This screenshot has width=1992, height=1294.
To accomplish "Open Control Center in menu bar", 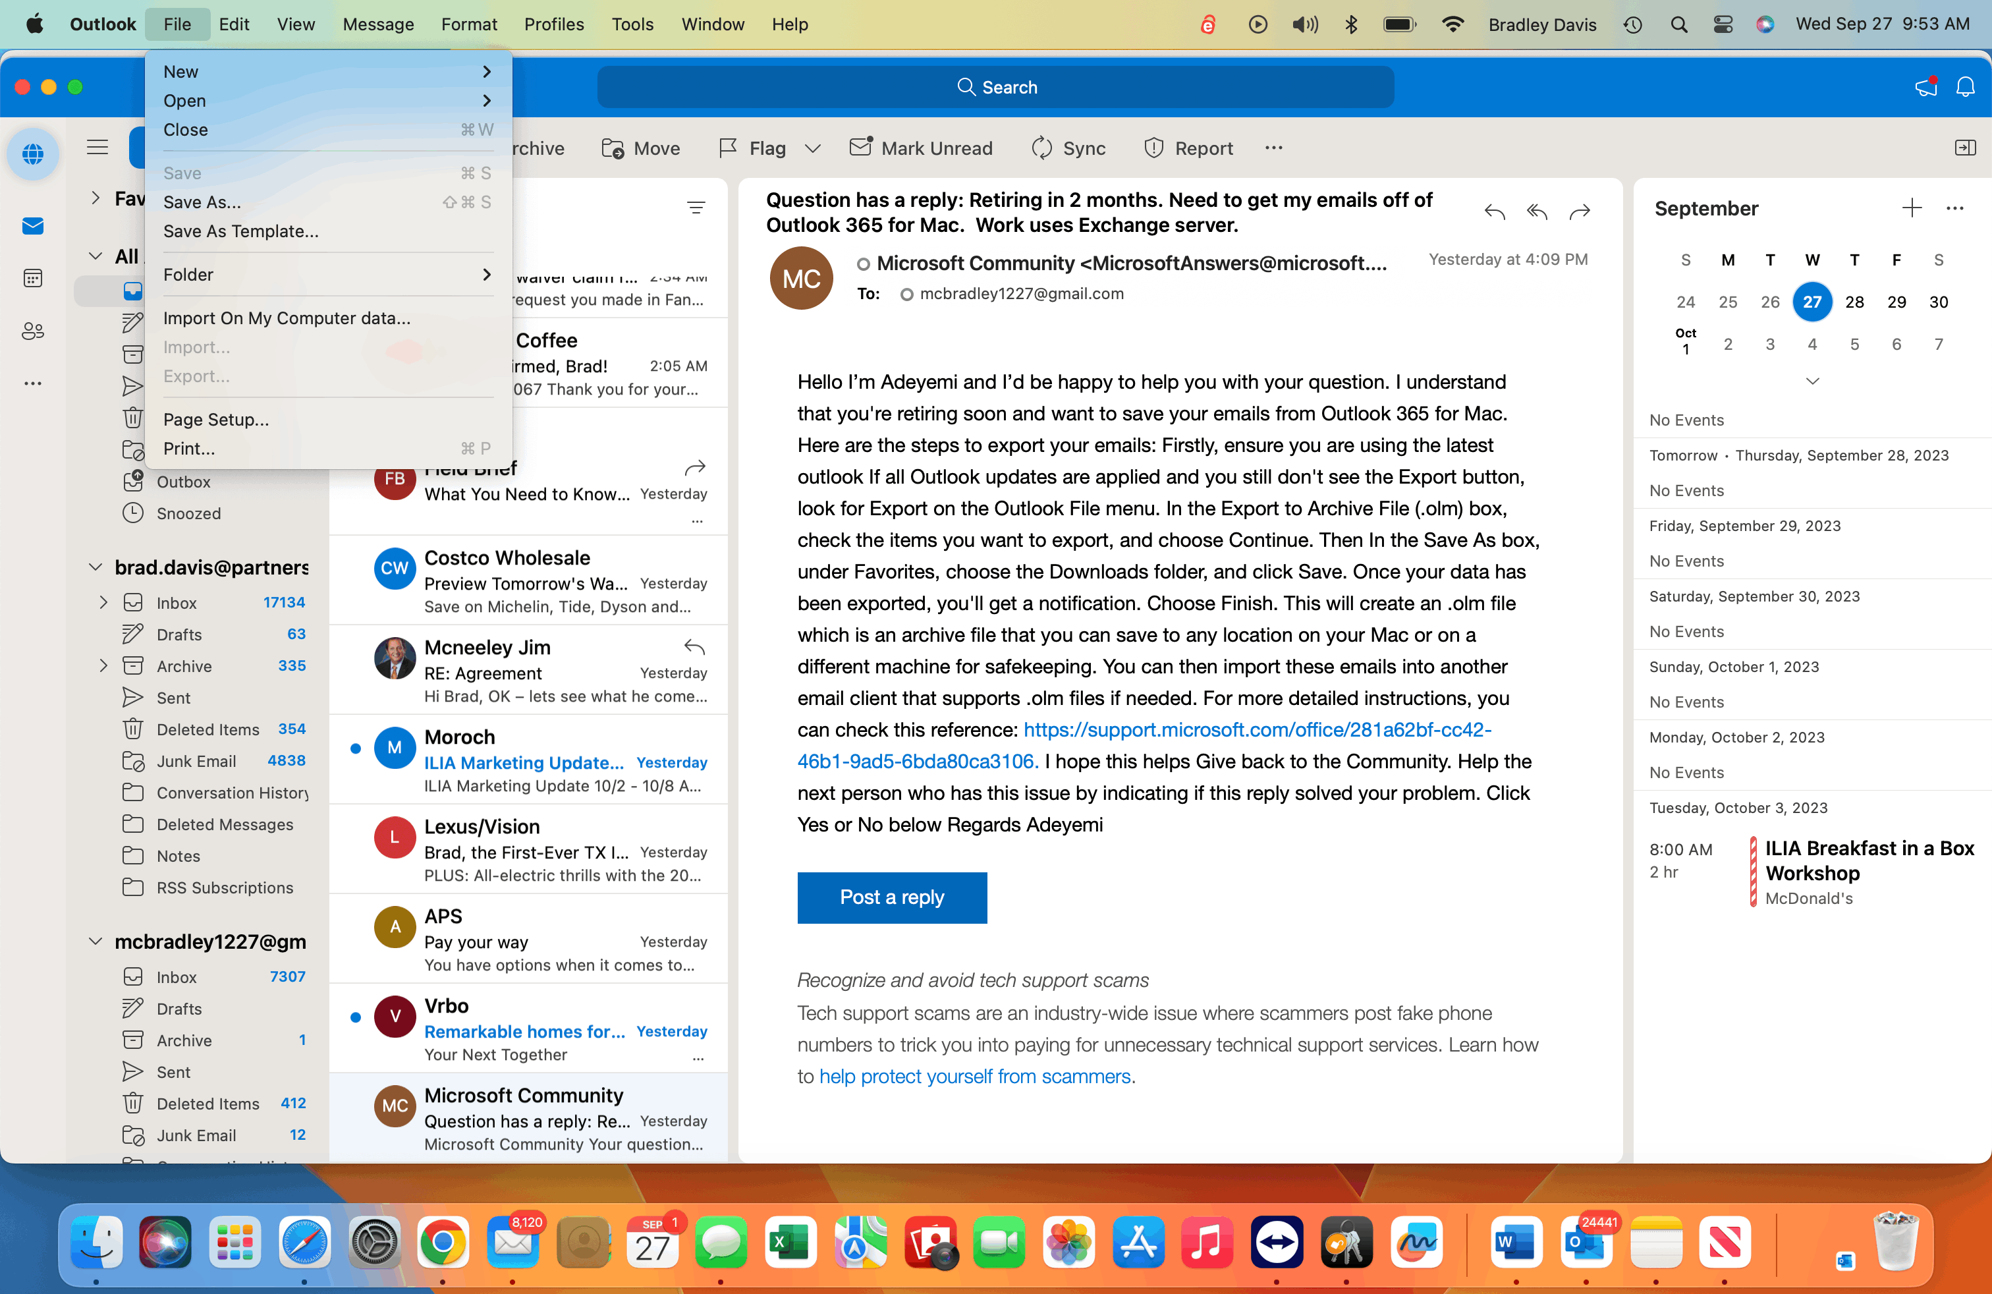I will point(1723,24).
